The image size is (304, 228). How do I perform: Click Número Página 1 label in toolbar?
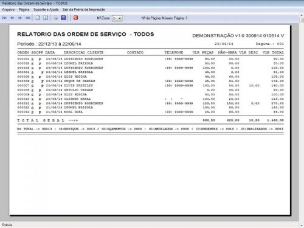[x=174, y=18]
